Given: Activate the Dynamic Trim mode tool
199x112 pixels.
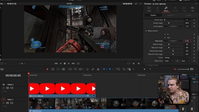Looking at the screenshot, I should point(58,69).
